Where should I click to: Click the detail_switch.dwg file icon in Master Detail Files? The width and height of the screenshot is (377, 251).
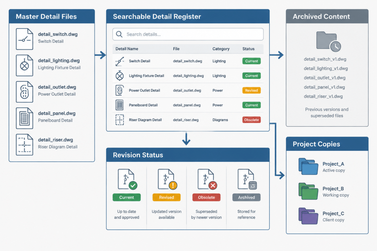tap(25, 39)
